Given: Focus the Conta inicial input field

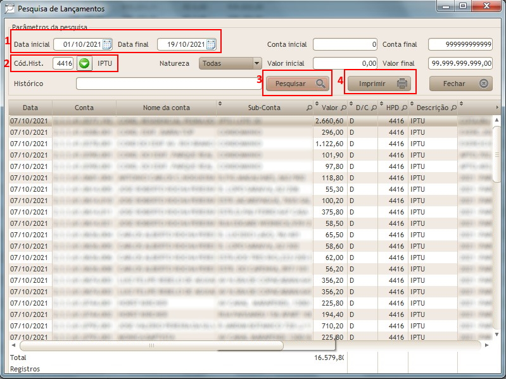Looking at the screenshot, I should pos(345,44).
